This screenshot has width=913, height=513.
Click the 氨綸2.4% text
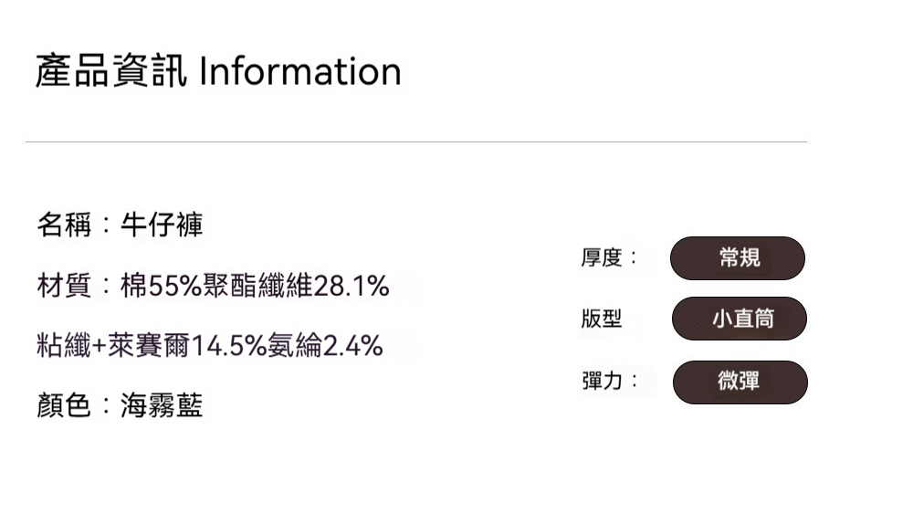326,346
